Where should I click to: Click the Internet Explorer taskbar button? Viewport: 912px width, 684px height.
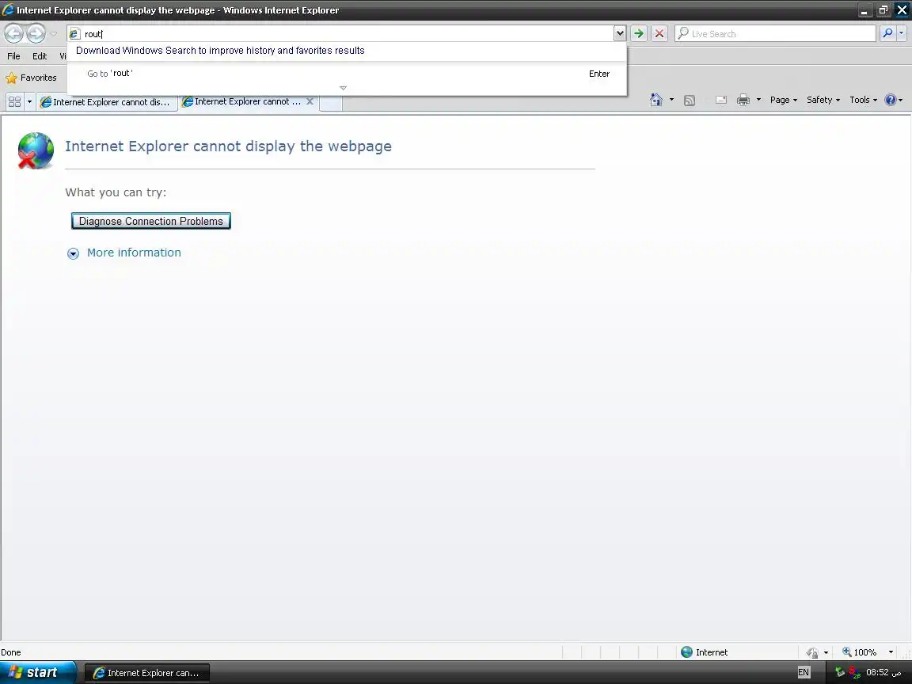pos(147,673)
